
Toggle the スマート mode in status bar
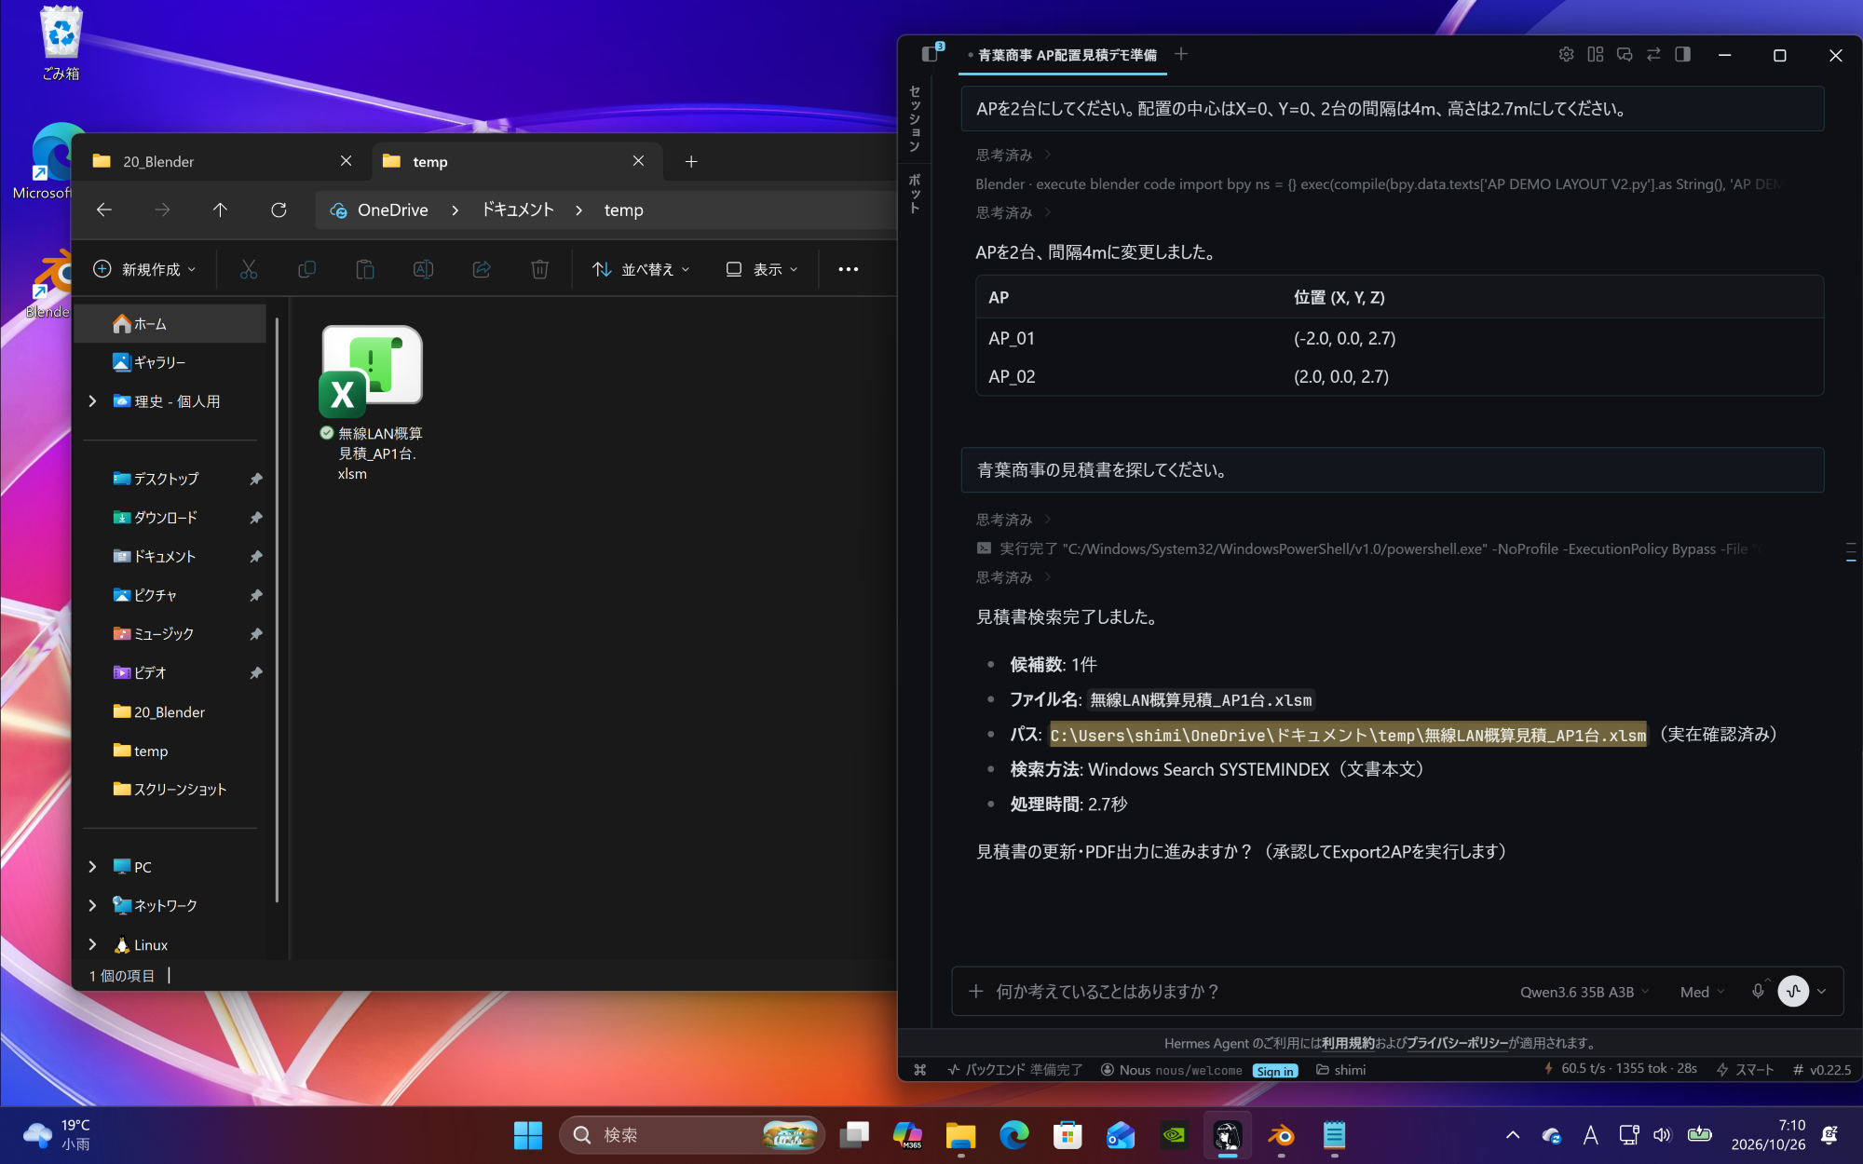click(x=1746, y=1070)
